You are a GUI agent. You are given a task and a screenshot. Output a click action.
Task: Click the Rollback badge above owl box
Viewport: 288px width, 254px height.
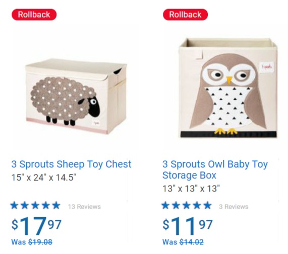coord(185,15)
